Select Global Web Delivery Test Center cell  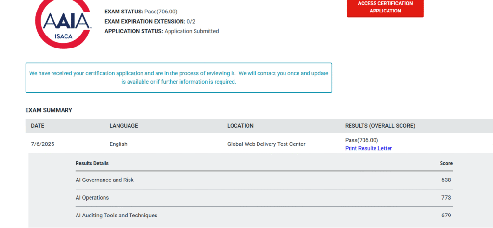tap(266, 144)
